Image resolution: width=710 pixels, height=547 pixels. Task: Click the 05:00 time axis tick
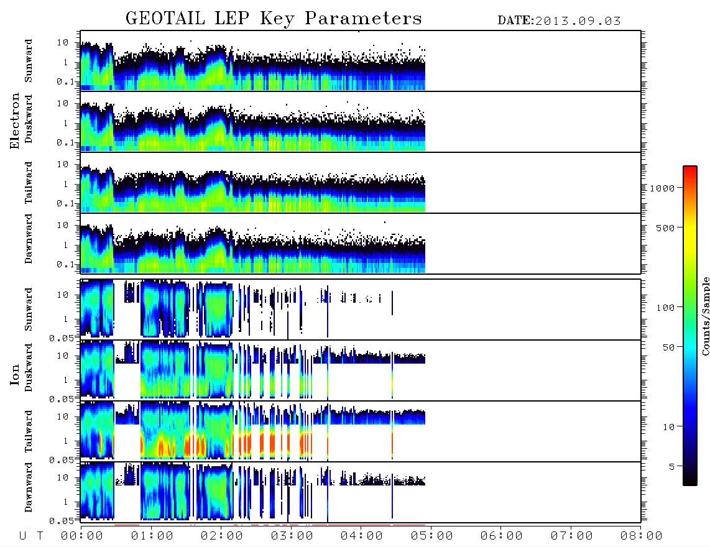[432, 536]
